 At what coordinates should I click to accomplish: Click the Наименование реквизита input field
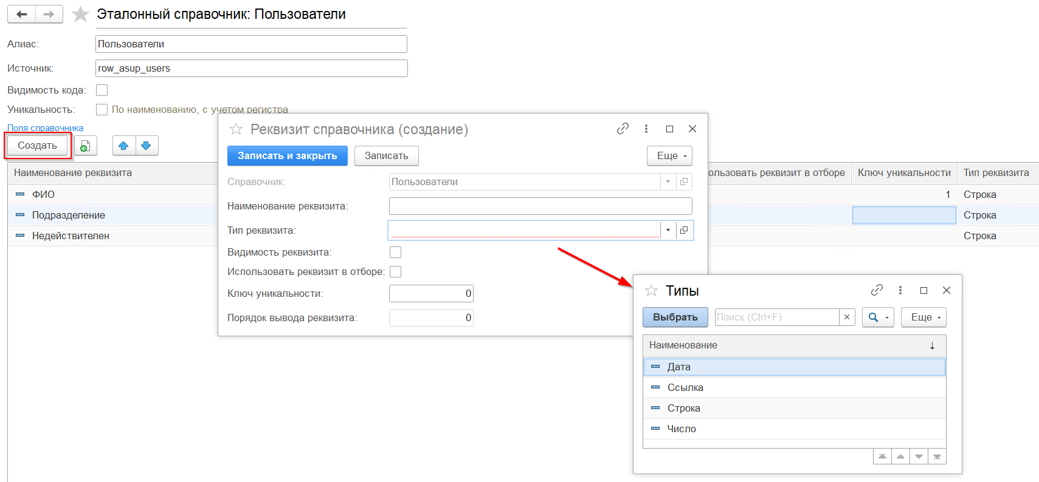click(x=540, y=206)
